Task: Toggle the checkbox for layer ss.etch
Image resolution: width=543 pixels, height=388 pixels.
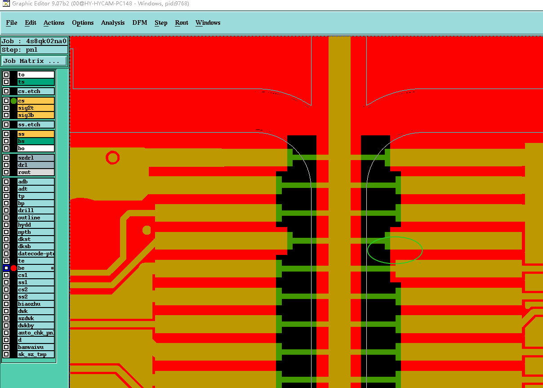Action: coord(6,125)
